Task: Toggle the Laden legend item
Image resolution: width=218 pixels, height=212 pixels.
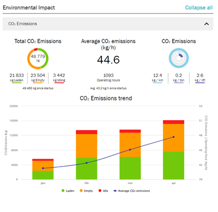Action: pyautogui.click(x=68, y=191)
